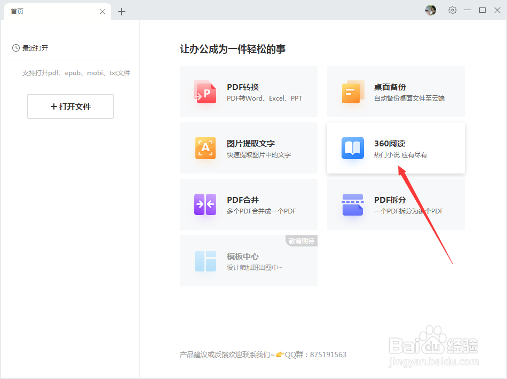Open the PDF转换 conversion icon
This screenshot has height=379, width=507.
205,92
